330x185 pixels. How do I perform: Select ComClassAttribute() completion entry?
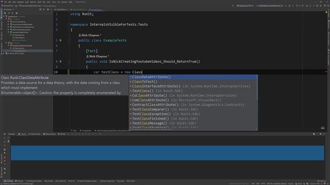click(x=193, y=100)
